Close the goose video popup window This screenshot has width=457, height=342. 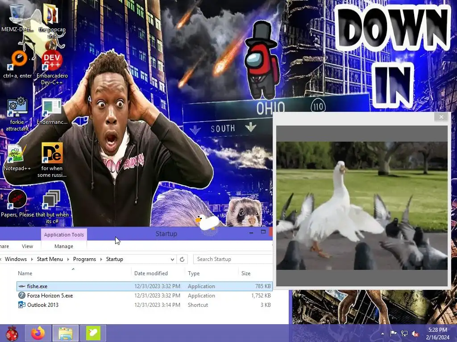click(441, 117)
